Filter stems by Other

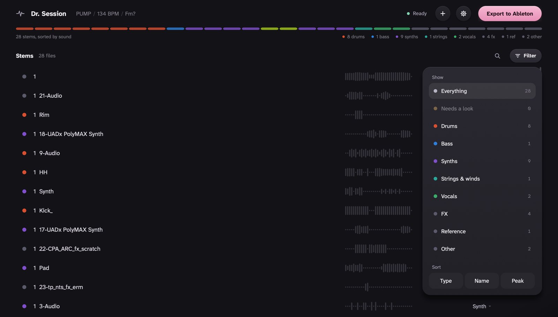pos(482,249)
